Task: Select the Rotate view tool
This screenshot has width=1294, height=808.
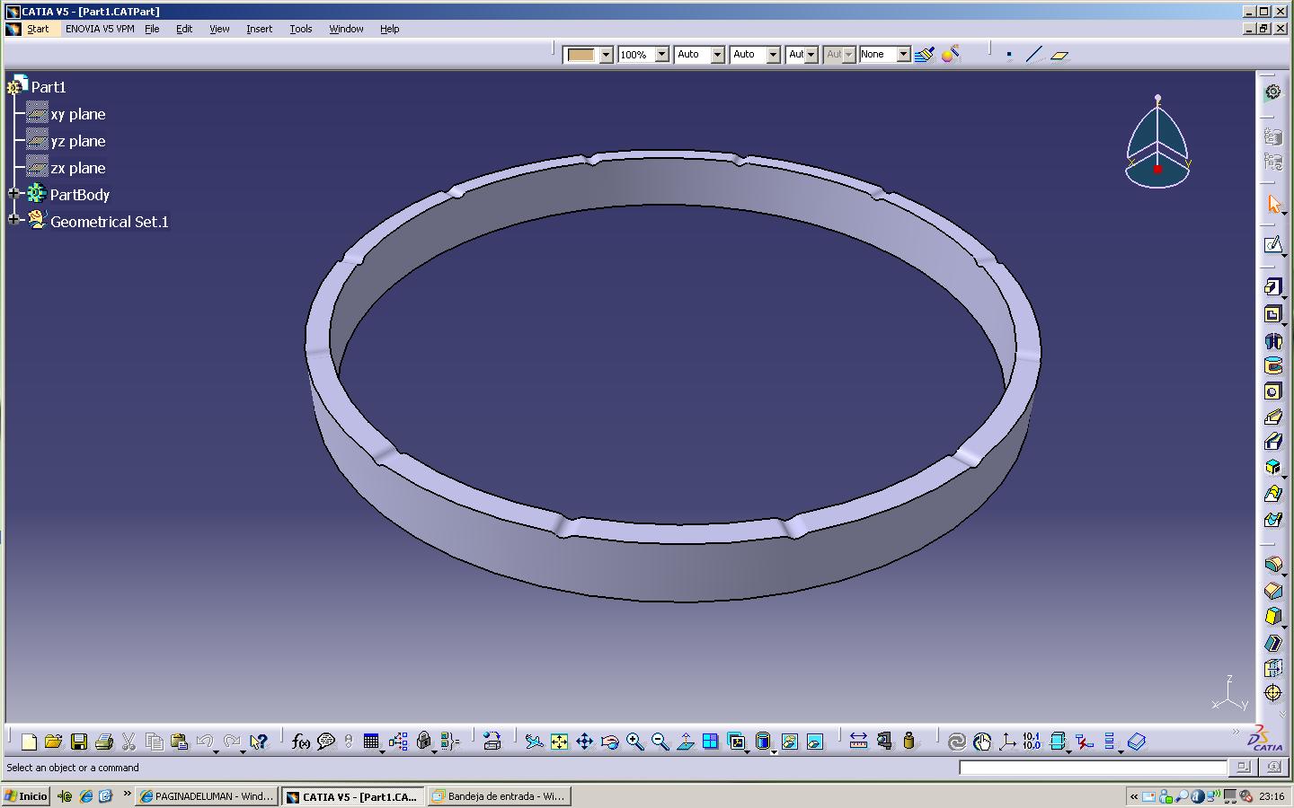Action: pos(609,742)
